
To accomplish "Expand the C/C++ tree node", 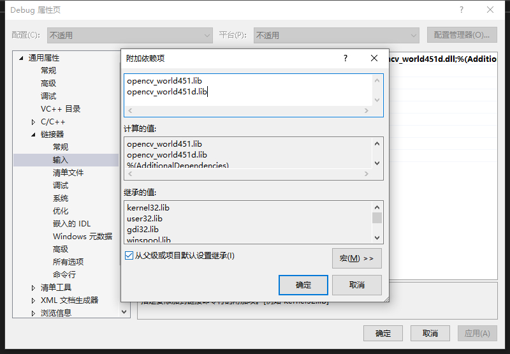I will coord(34,122).
